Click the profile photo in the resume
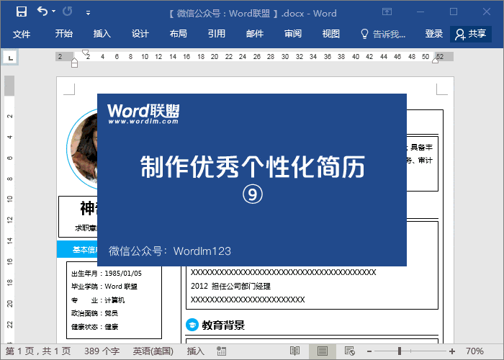 tap(82, 150)
